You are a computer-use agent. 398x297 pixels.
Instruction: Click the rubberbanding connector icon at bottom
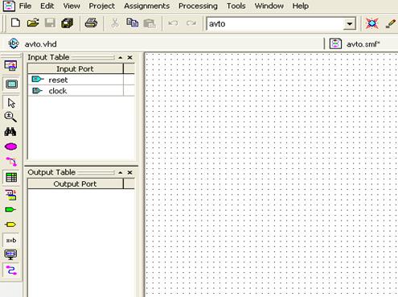point(11,270)
